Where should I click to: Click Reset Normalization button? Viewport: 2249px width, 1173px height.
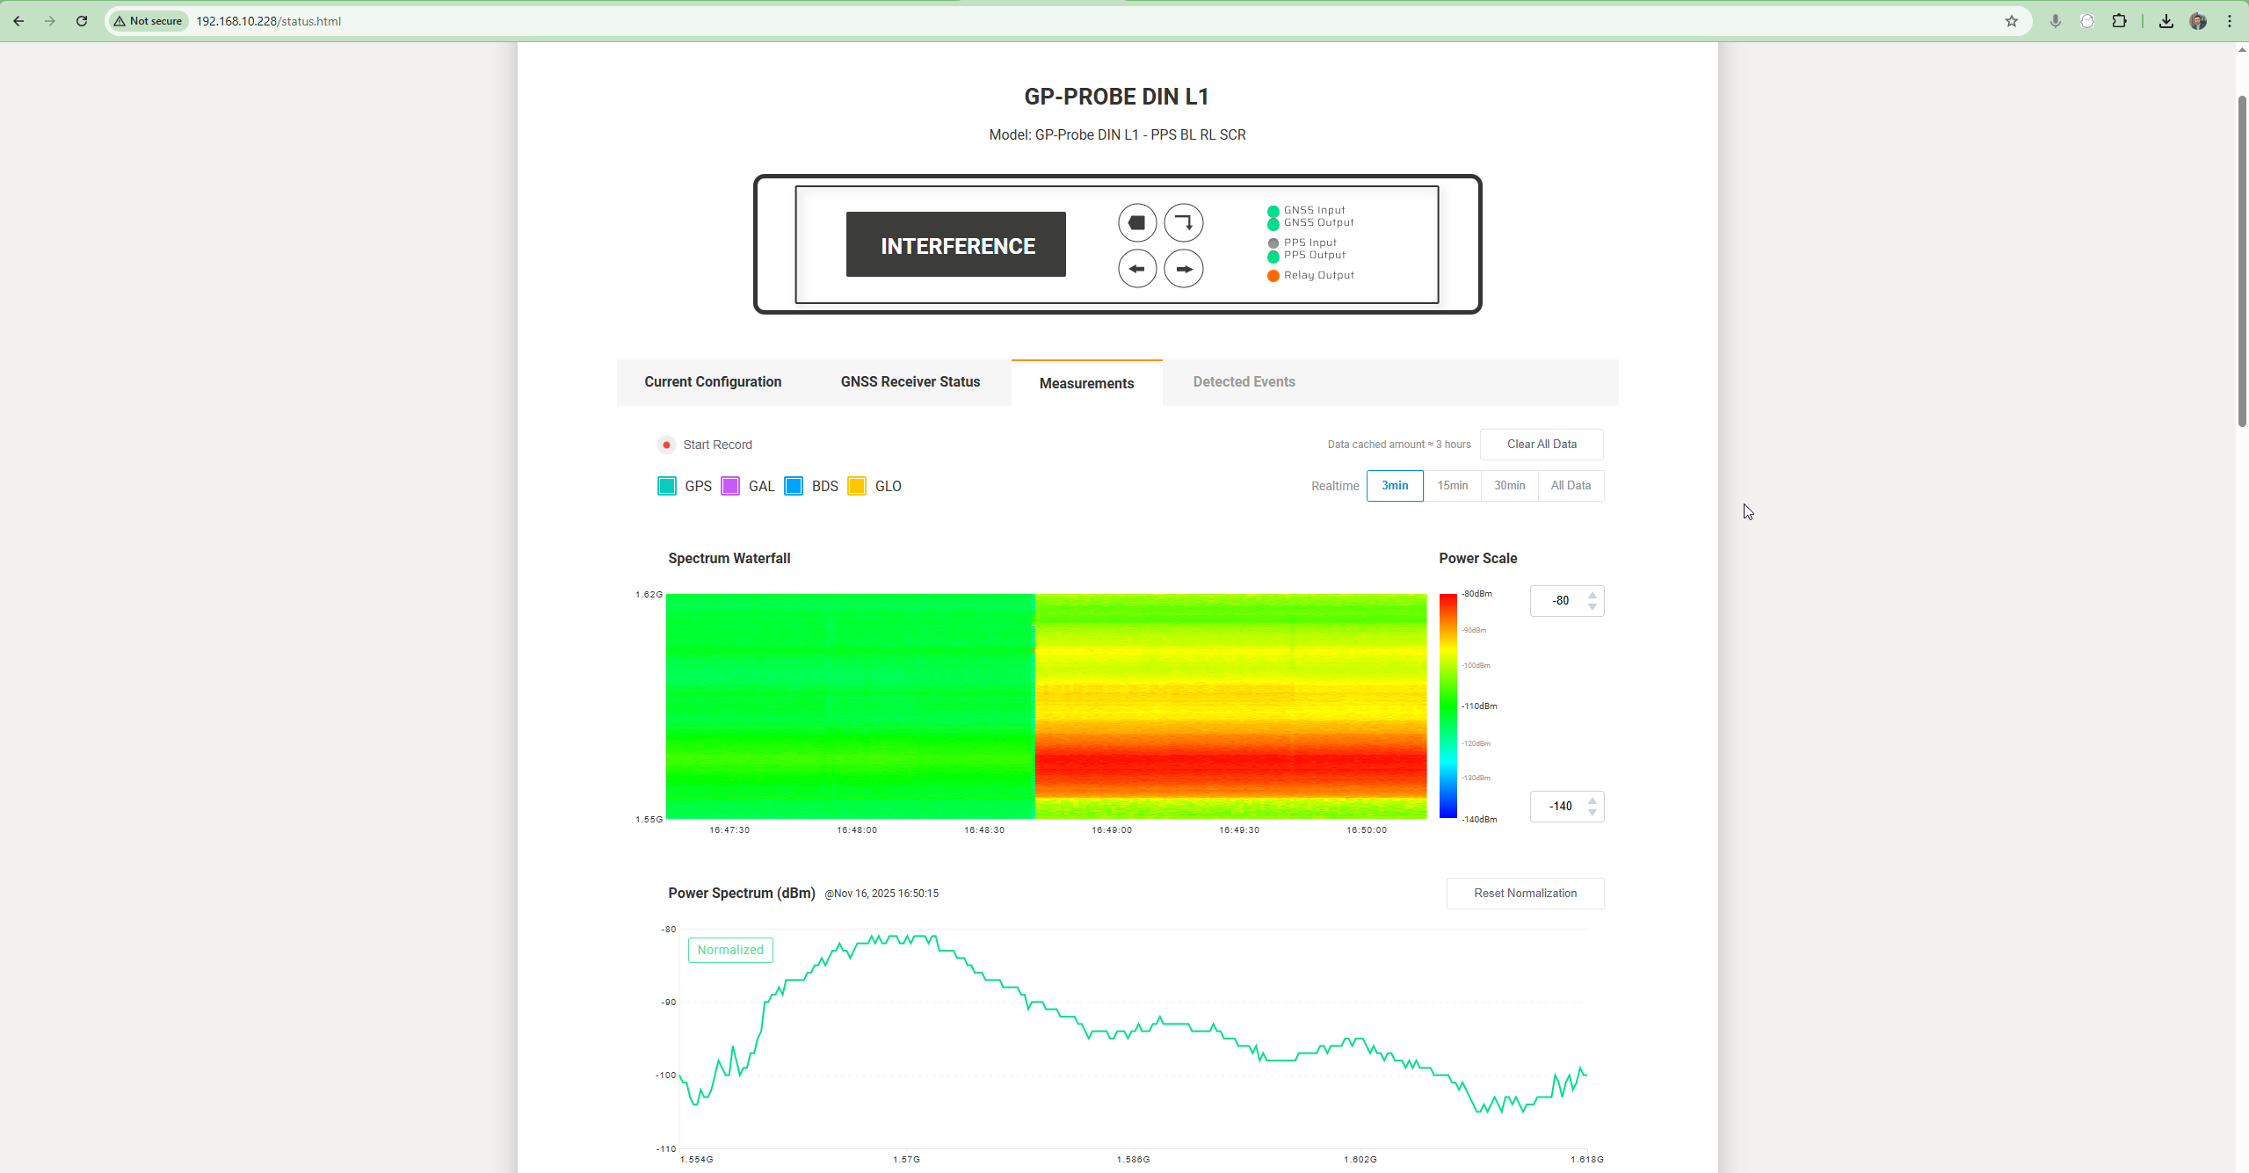1524,893
